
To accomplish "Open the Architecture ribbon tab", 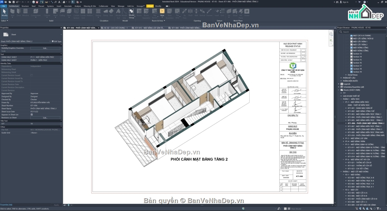I will 14,6.
